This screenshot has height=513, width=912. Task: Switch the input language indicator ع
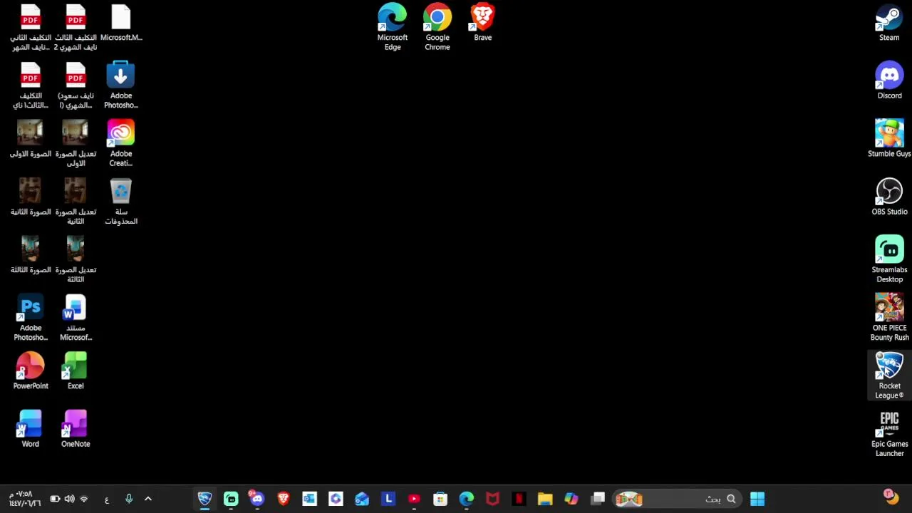pos(107,499)
